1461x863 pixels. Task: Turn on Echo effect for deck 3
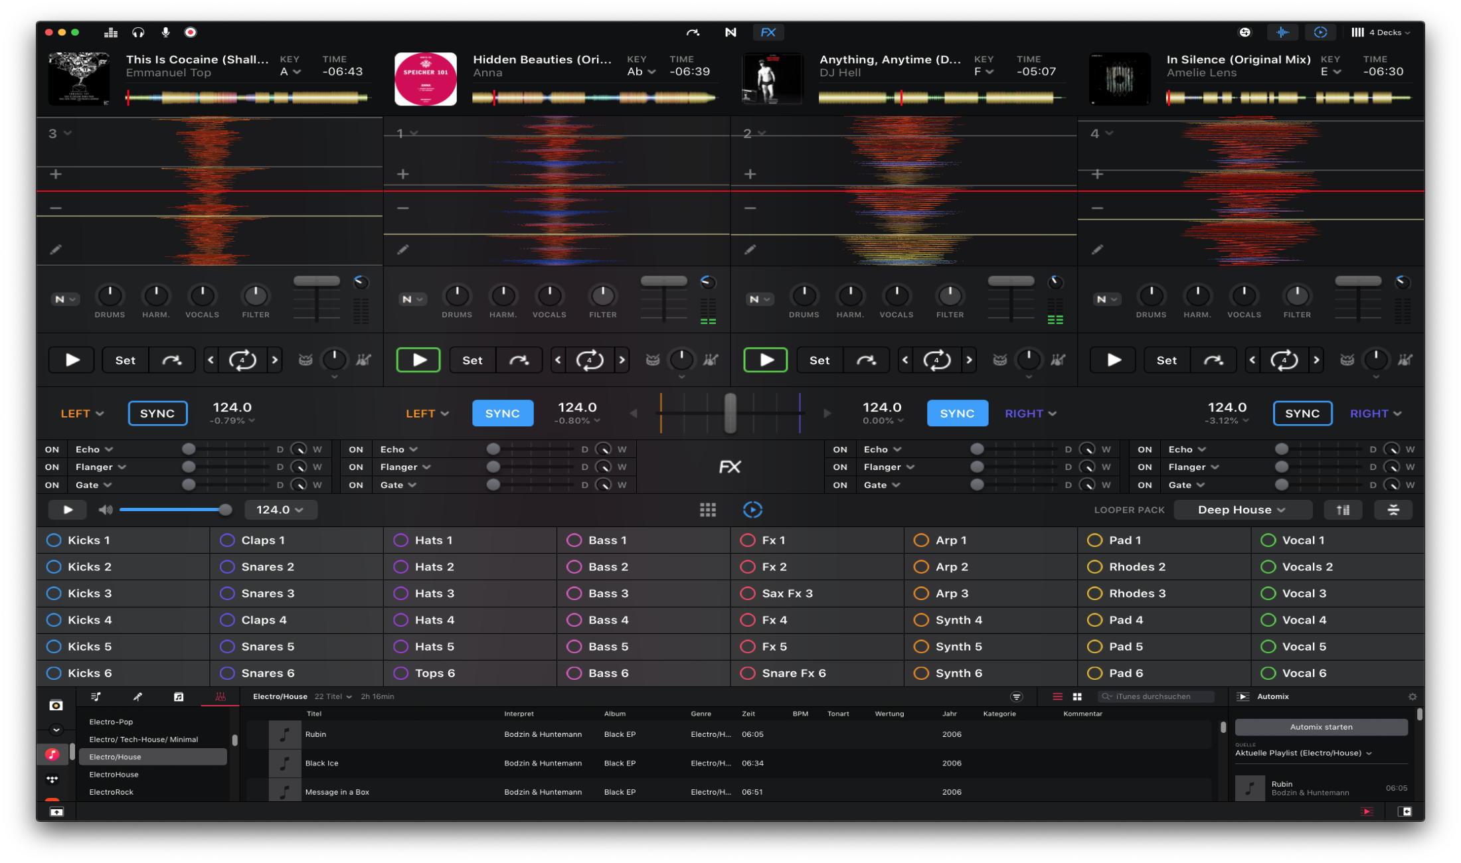(52, 449)
